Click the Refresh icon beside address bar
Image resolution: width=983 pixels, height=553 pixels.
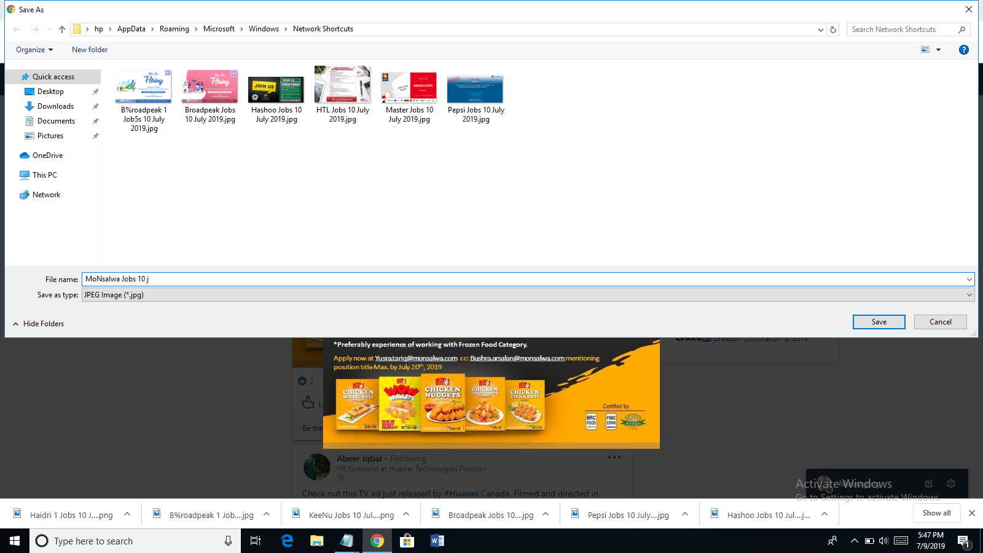pyautogui.click(x=833, y=29)
